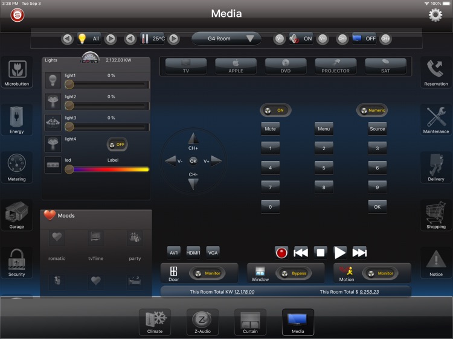Open the Notice warning icon
Image resolution: width=453 pixels, height=339 pixels.
point(436,262)
